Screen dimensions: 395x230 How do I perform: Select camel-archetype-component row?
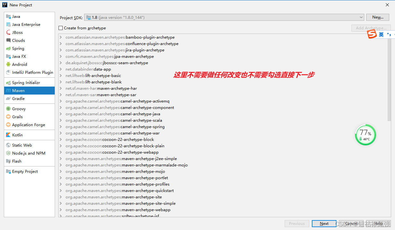[223, 108]
